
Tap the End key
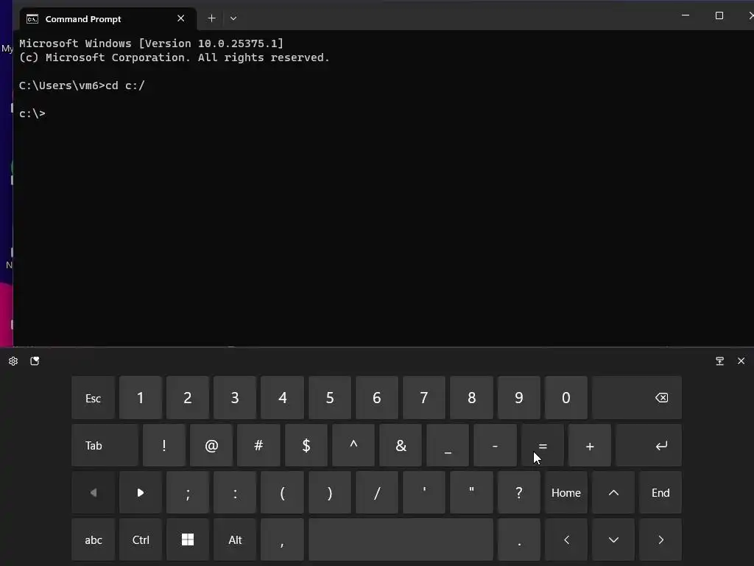click(x=660, y=493)
